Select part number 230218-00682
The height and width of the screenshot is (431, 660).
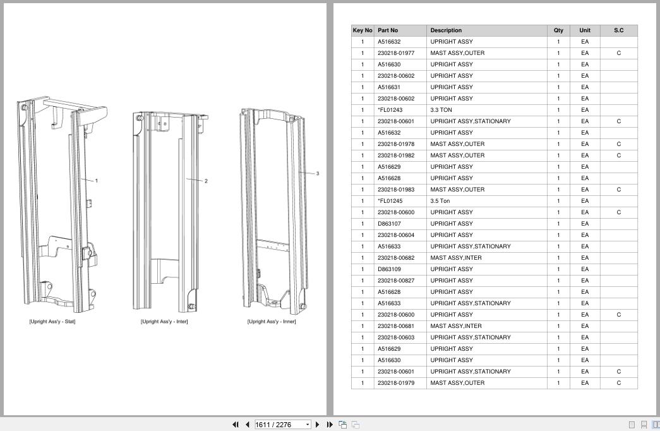pyautogui.click(x=395, y=258)
